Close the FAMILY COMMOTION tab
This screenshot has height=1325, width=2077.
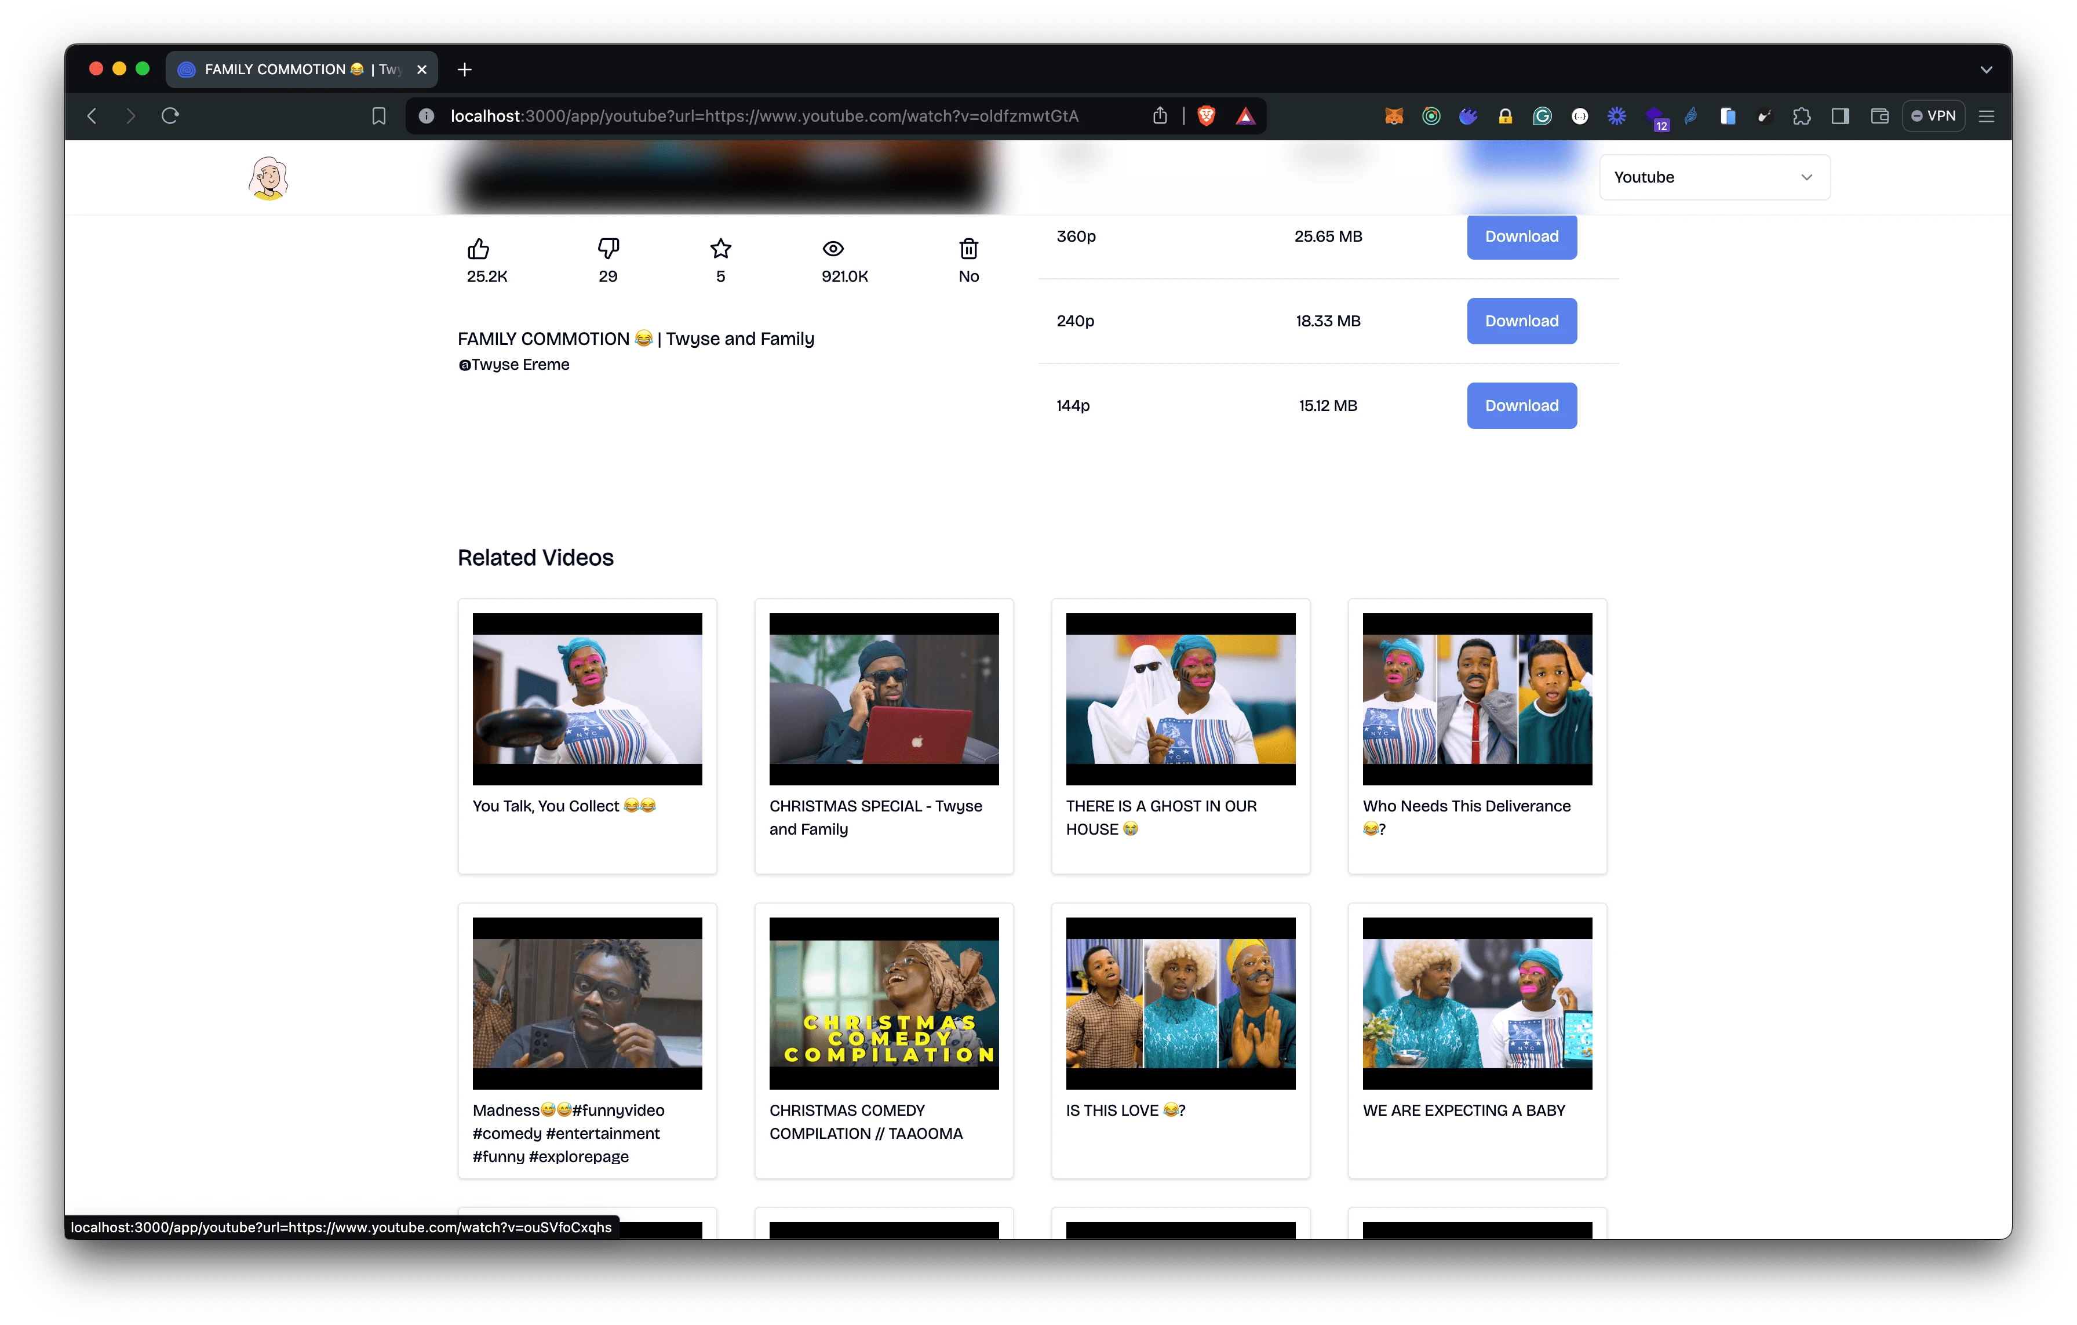coord(422,69)
